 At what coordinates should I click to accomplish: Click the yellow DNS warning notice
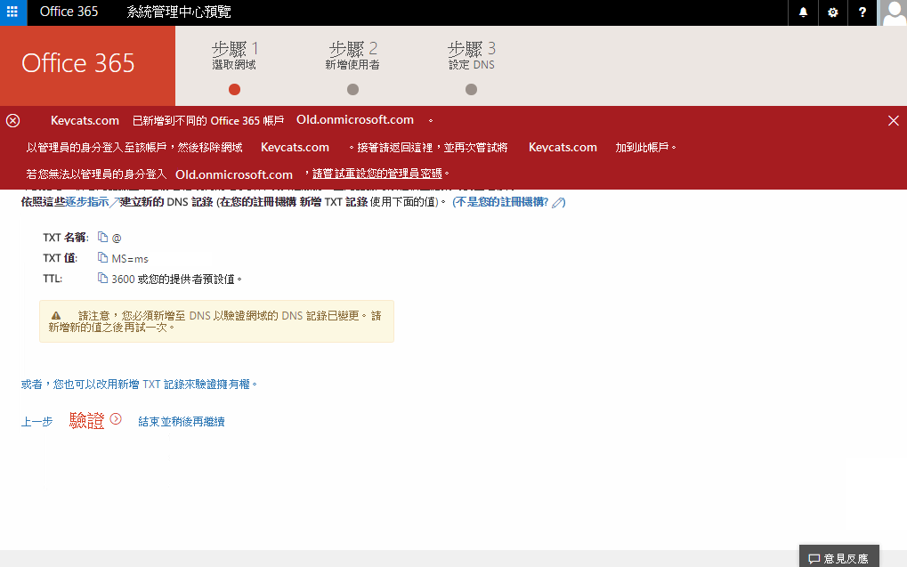[x=216, y=321]
